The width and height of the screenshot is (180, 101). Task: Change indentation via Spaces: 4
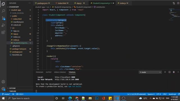pos(151,94)
